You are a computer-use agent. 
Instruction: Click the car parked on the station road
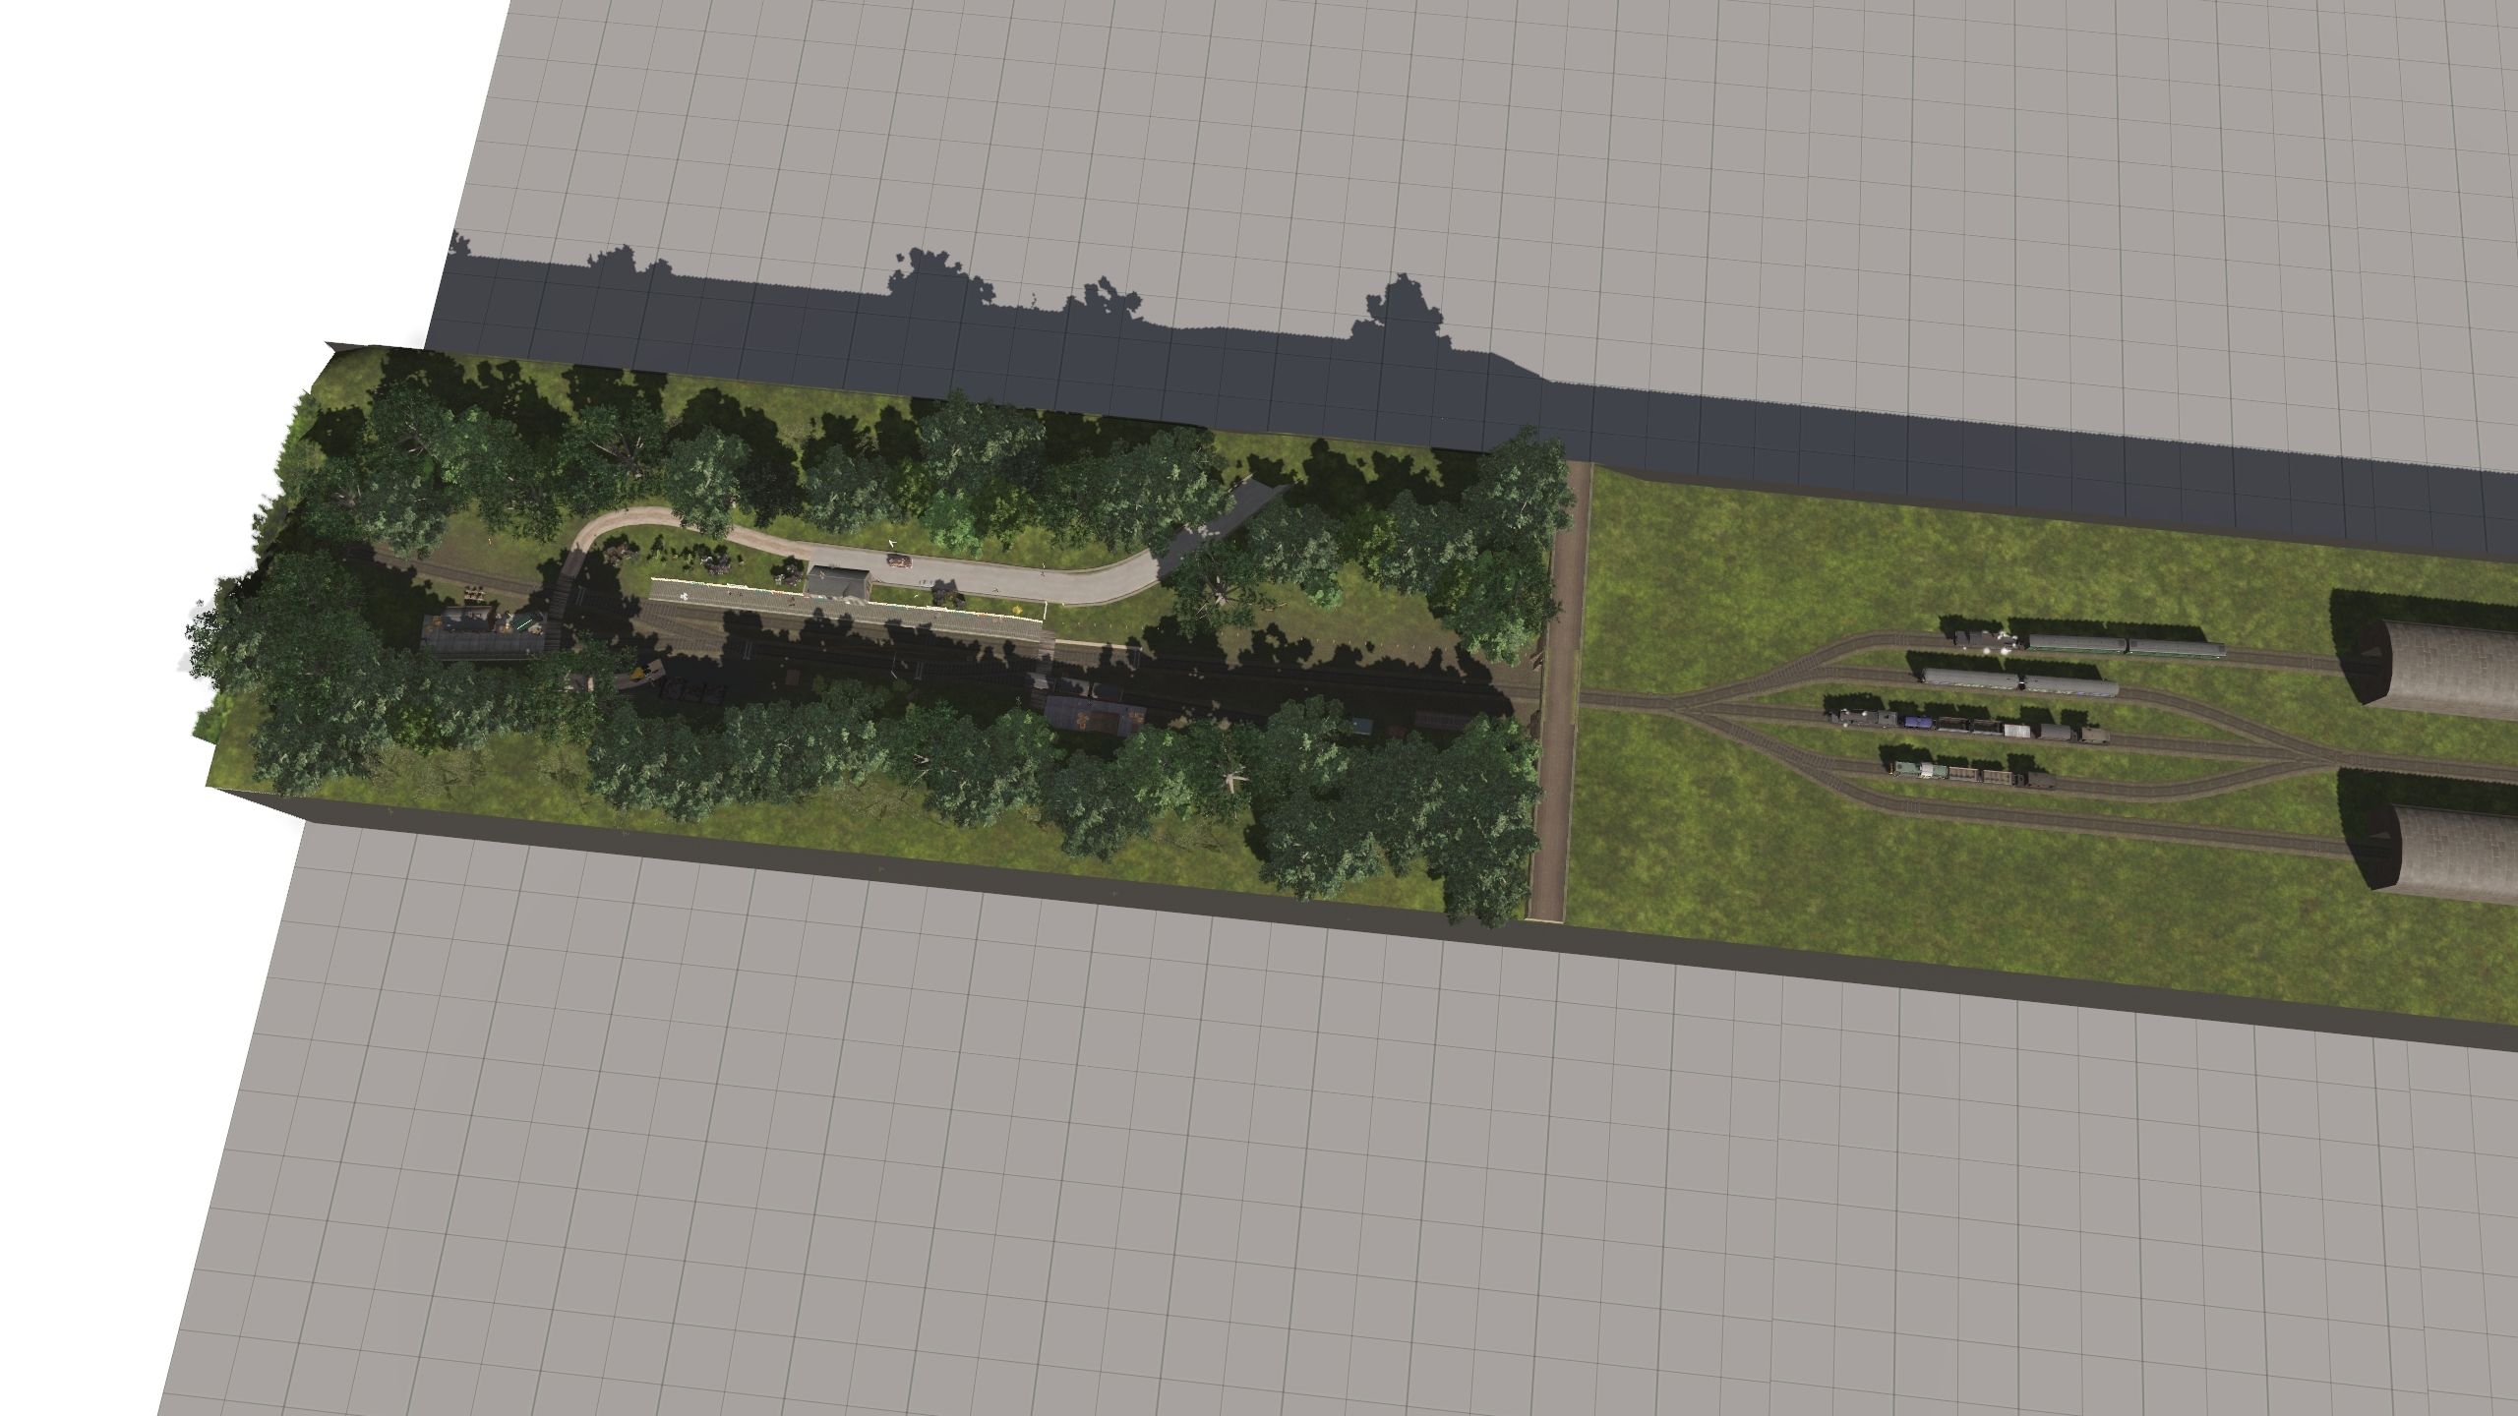(899, 561)
